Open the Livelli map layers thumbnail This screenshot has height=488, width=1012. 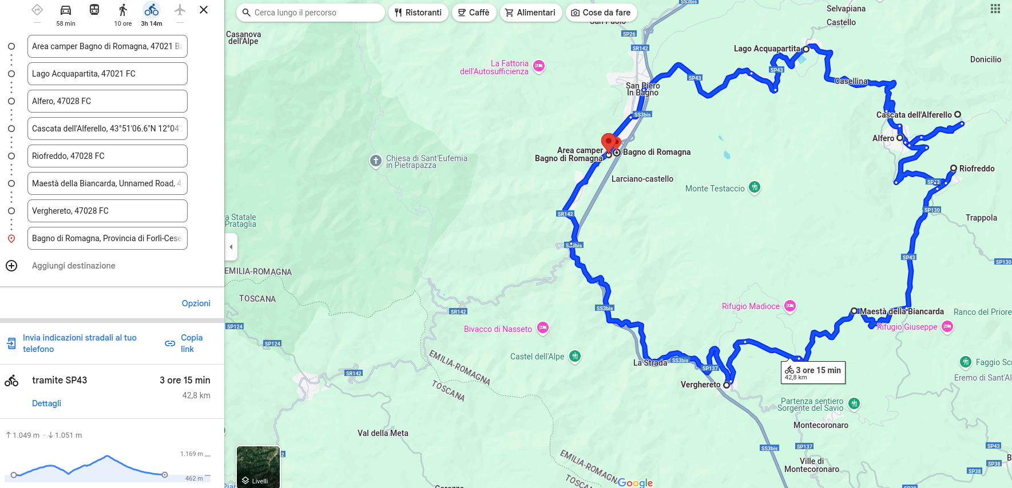[259, 467]
